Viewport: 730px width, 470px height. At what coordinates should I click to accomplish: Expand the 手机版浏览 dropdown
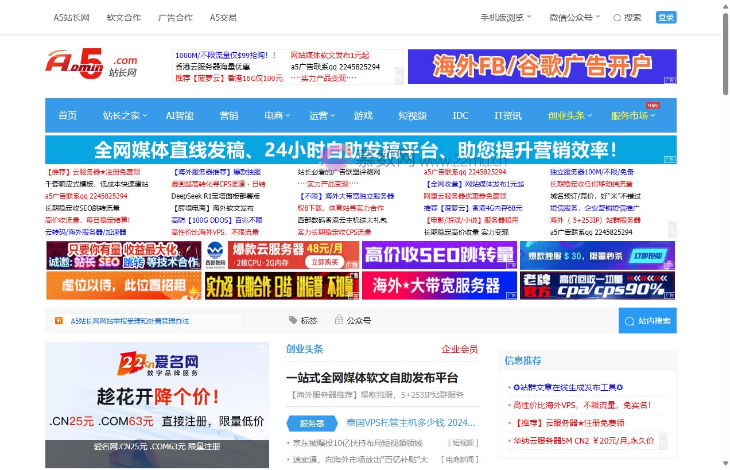click(x=506, y=17)
